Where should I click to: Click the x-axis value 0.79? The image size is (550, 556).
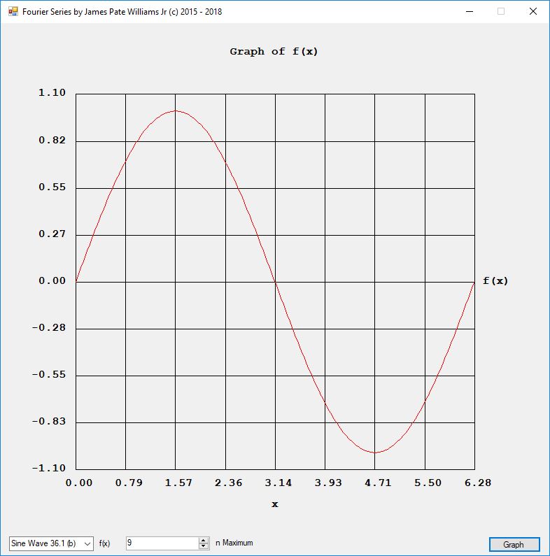click(x=129, y=483)
